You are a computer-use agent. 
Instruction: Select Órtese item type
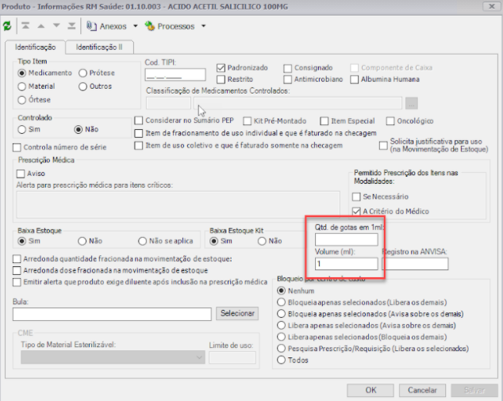[21, 100]
